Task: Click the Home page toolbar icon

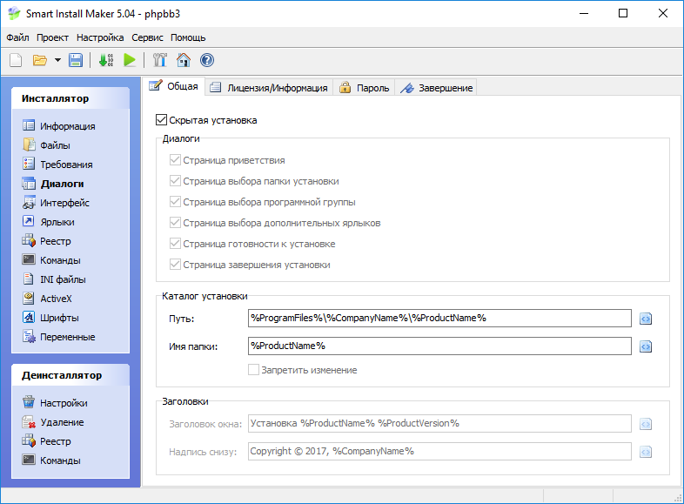Action: (184, 60)
